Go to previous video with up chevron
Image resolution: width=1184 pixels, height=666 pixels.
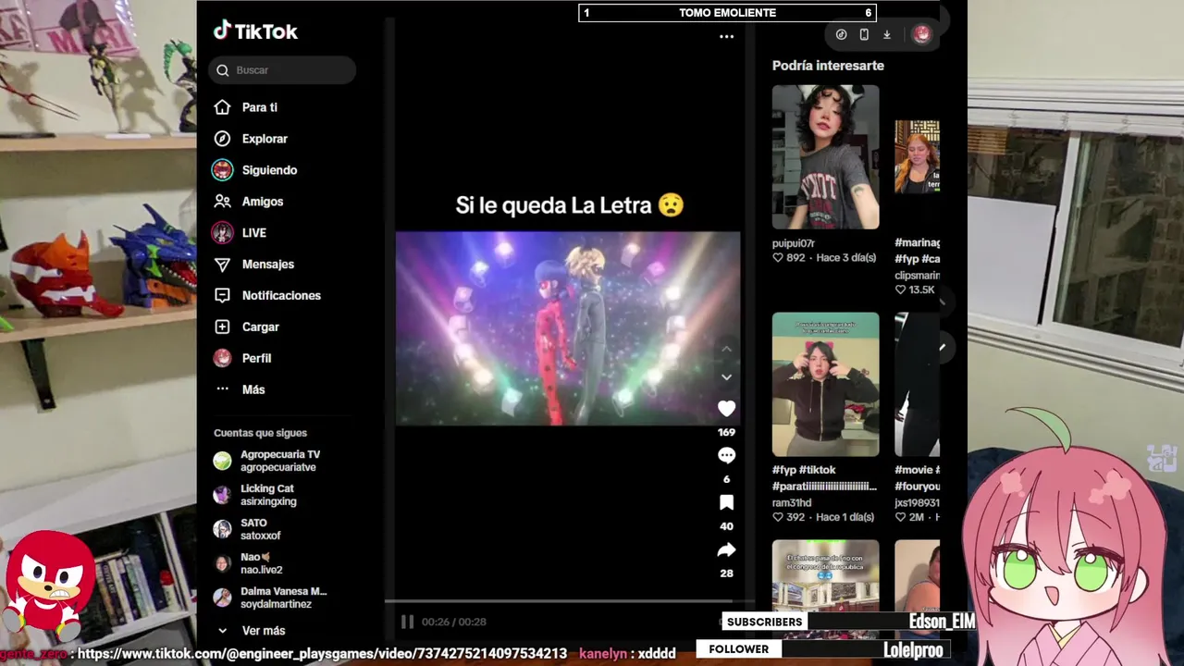[x=726, y=349]
